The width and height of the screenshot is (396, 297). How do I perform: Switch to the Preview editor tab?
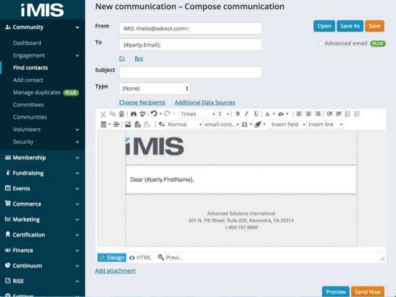(170, 258)
